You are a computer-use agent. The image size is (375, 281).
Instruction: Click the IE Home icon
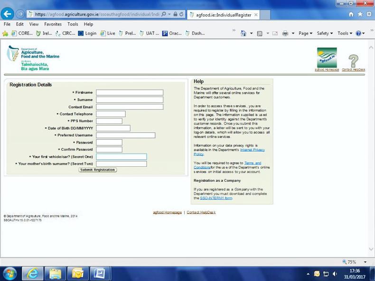point(351,15)
